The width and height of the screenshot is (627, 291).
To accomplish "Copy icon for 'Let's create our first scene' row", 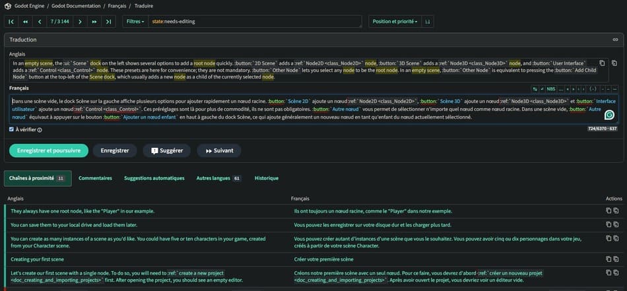I will click(x=609, y=273).
